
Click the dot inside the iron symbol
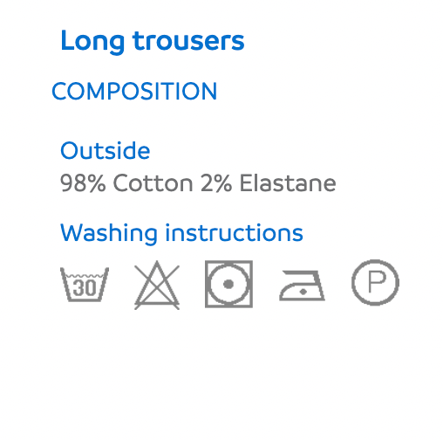pyautogui.click(x=303, y=292)
